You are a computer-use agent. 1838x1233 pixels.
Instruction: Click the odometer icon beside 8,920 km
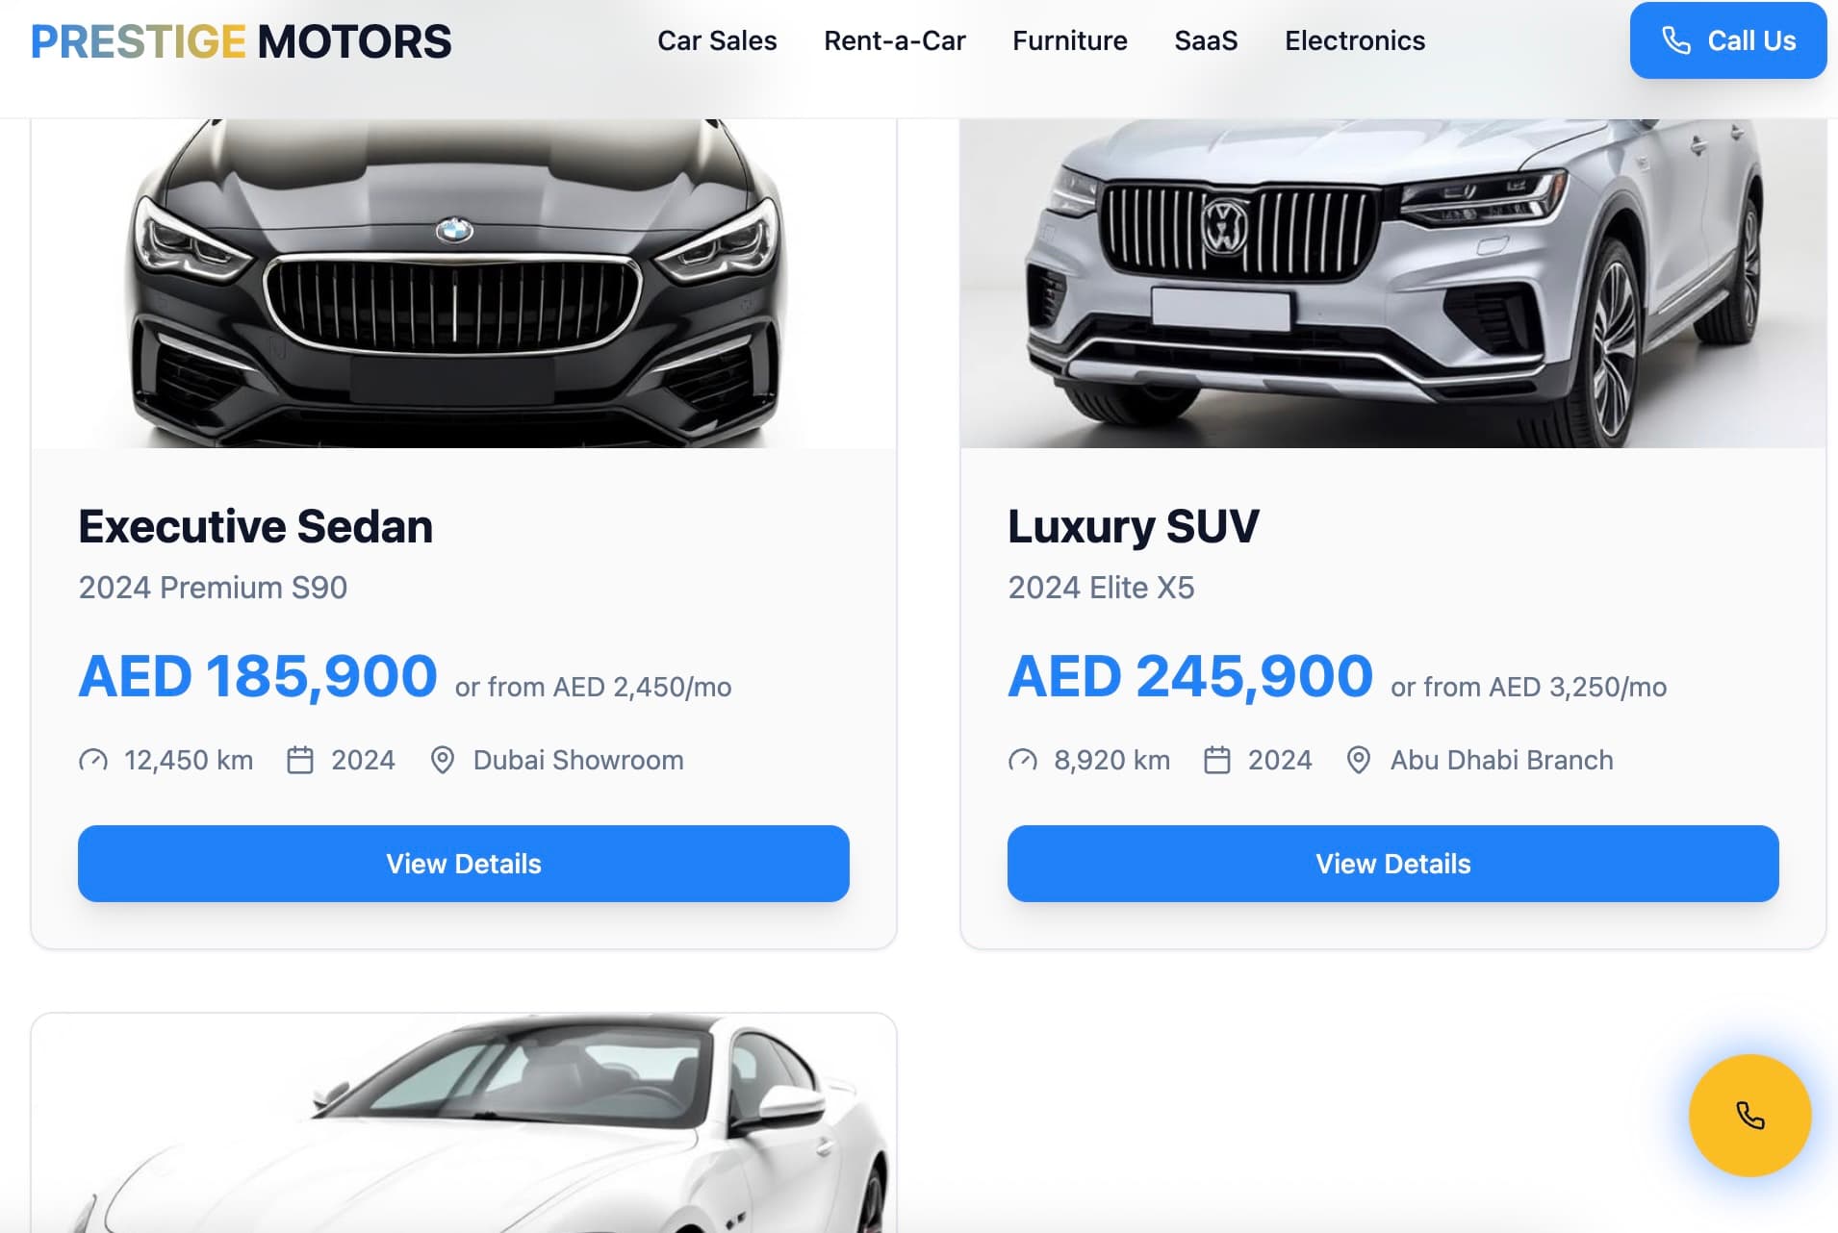tap(1023, 761)
